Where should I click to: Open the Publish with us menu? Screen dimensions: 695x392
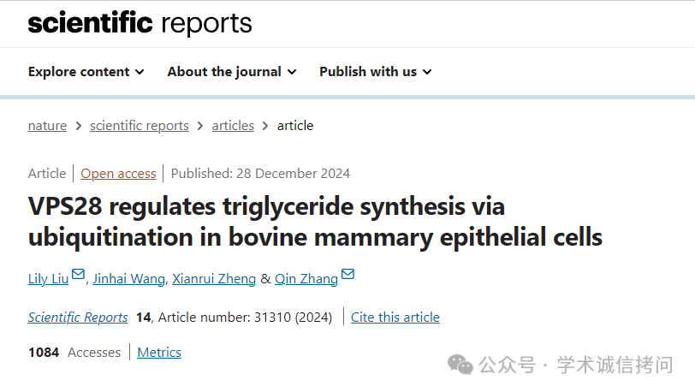point(376,72)
